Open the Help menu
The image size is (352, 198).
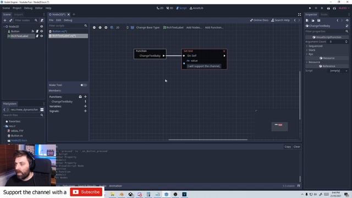pyautogui.click(x=48, y=8)
